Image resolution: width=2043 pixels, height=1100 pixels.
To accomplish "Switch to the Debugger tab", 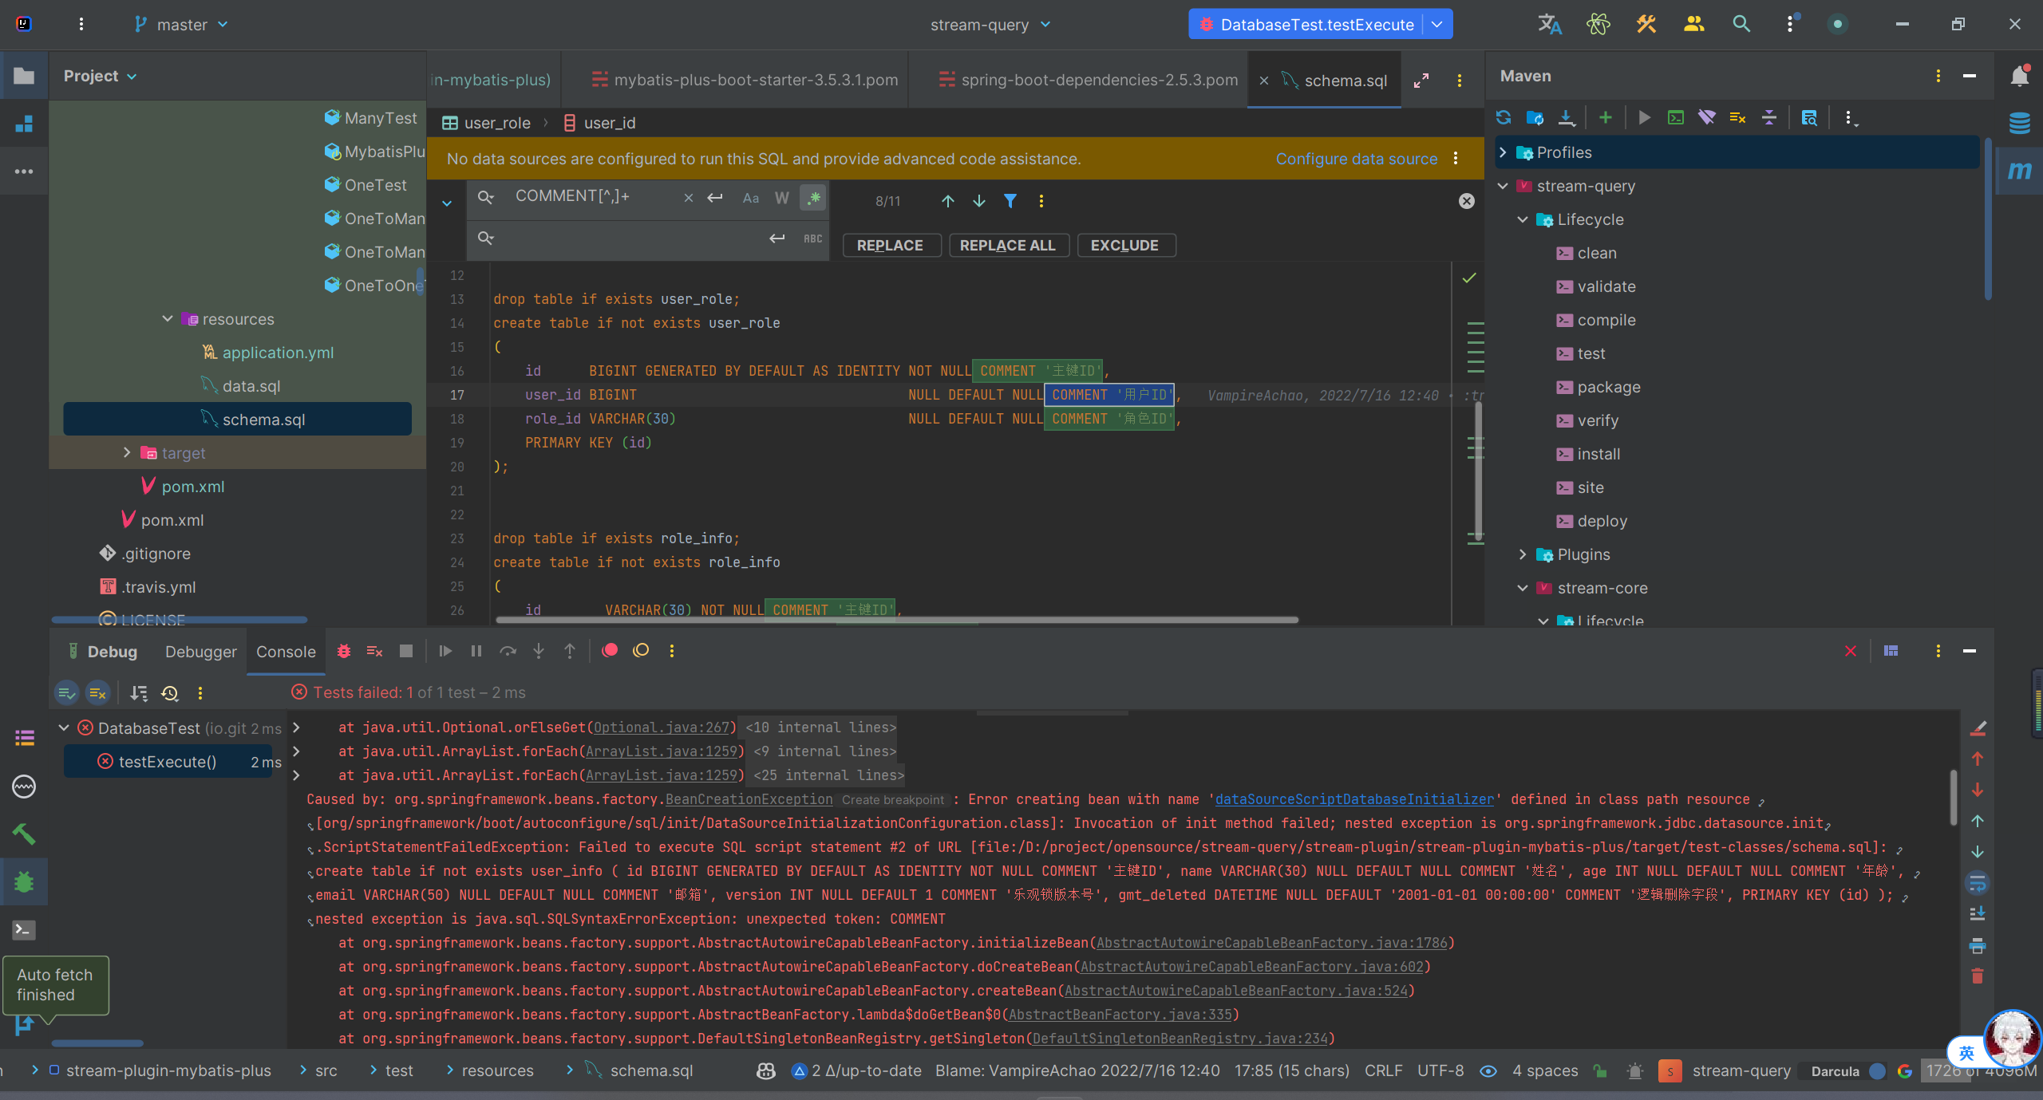I will coord(200,652).
